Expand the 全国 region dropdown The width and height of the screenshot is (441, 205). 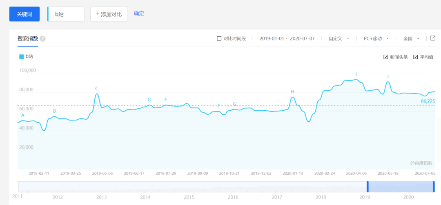411,39
